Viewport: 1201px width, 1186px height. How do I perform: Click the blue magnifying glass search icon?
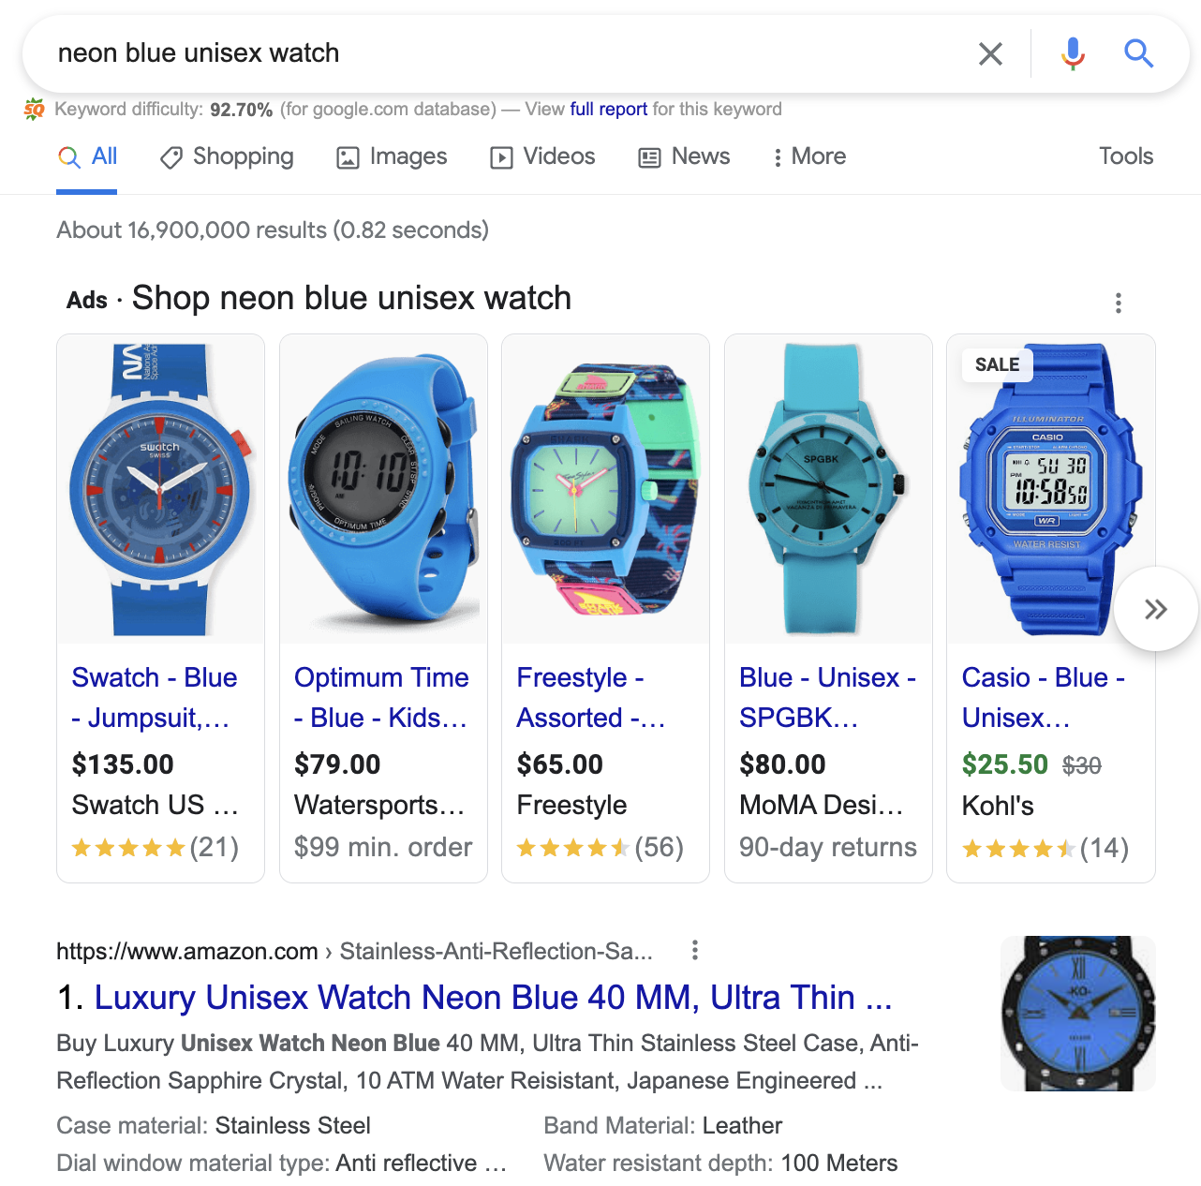(x=1138, y=53)
